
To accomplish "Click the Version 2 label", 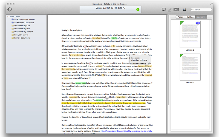I will coord(190,50).
